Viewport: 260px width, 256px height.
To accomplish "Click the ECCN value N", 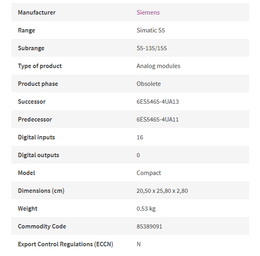I will click(139, 244).
